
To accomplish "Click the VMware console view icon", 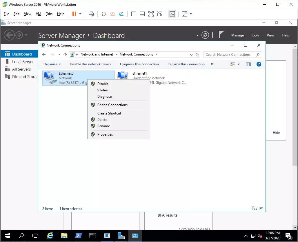I will click(x=172, y=14).
